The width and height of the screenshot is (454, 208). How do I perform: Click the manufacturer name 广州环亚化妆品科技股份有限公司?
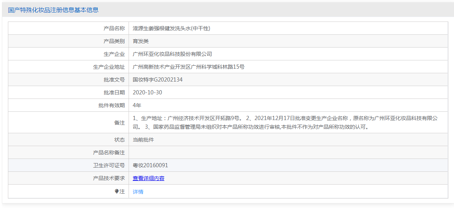pyautogui.click(x=172, y=54)
